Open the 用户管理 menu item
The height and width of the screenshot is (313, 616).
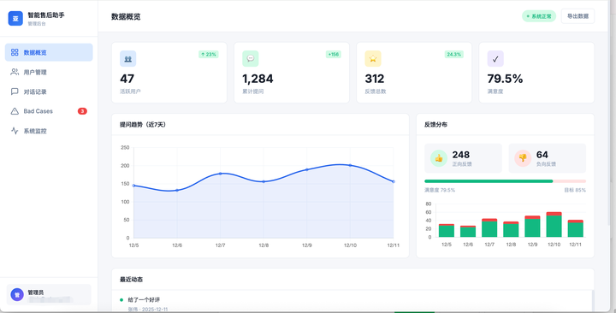click(x=49, y=72)
